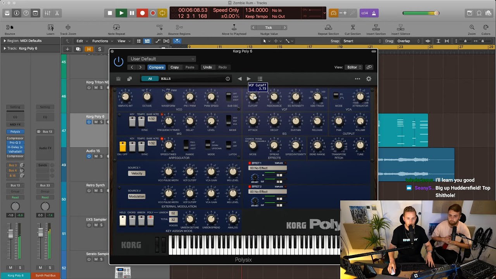Toggle the metronome click button
Screen dimensions: 496x279
[374, 13]
